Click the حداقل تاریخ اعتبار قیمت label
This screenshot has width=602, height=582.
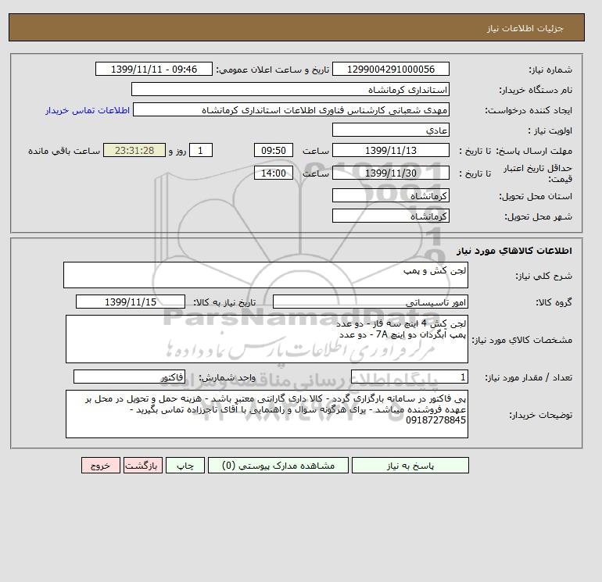click(538, 173)
